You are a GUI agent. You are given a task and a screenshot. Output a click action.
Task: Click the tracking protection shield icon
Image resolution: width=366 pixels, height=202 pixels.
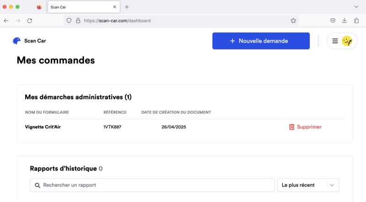coord(69,21)
